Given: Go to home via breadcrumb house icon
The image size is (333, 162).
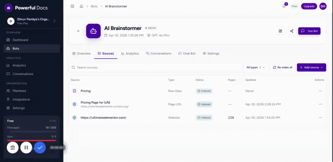Looking at the screenshot, I should tap(81, 7).
